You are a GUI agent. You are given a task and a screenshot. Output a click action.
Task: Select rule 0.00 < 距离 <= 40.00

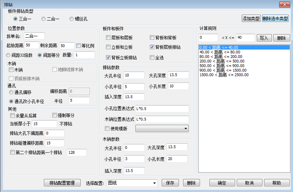point(244,47)
